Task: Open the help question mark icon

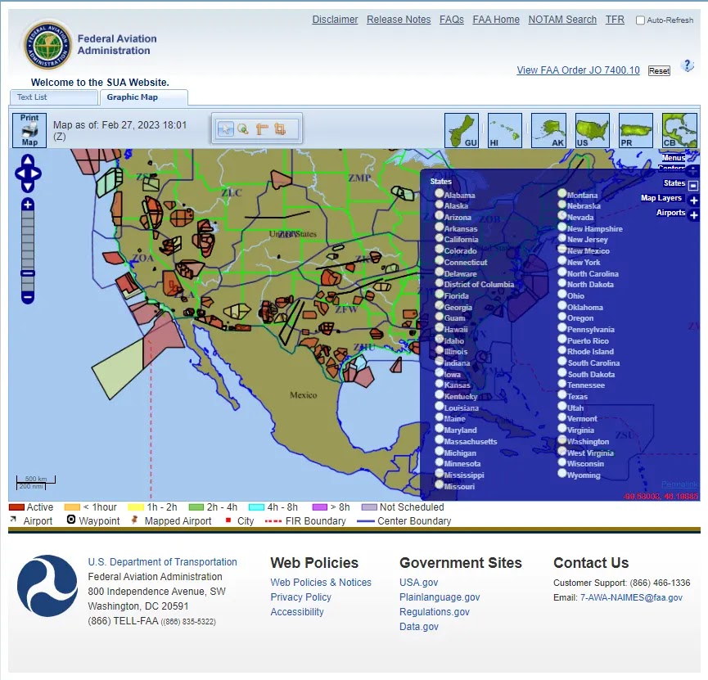Action: coord(688,66)
